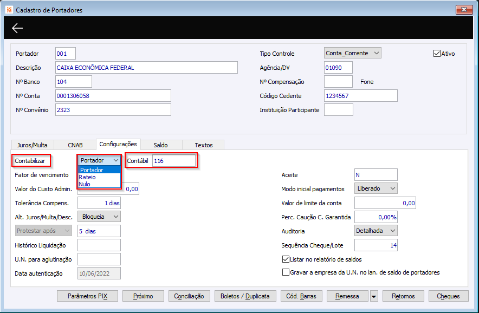
Task: Open the Conciliação button
Action: (x=189, y=296)
